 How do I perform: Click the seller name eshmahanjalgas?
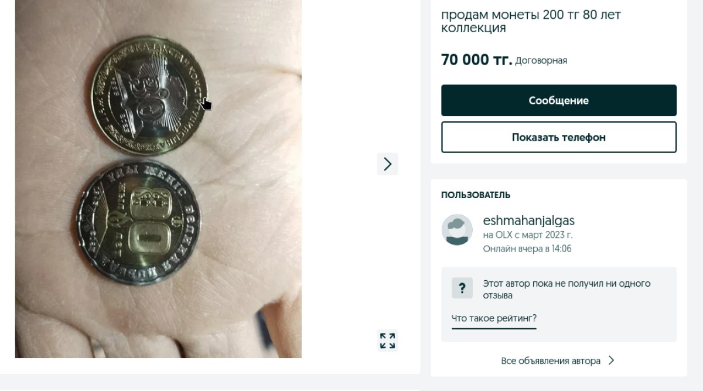(x=528, y=220)
